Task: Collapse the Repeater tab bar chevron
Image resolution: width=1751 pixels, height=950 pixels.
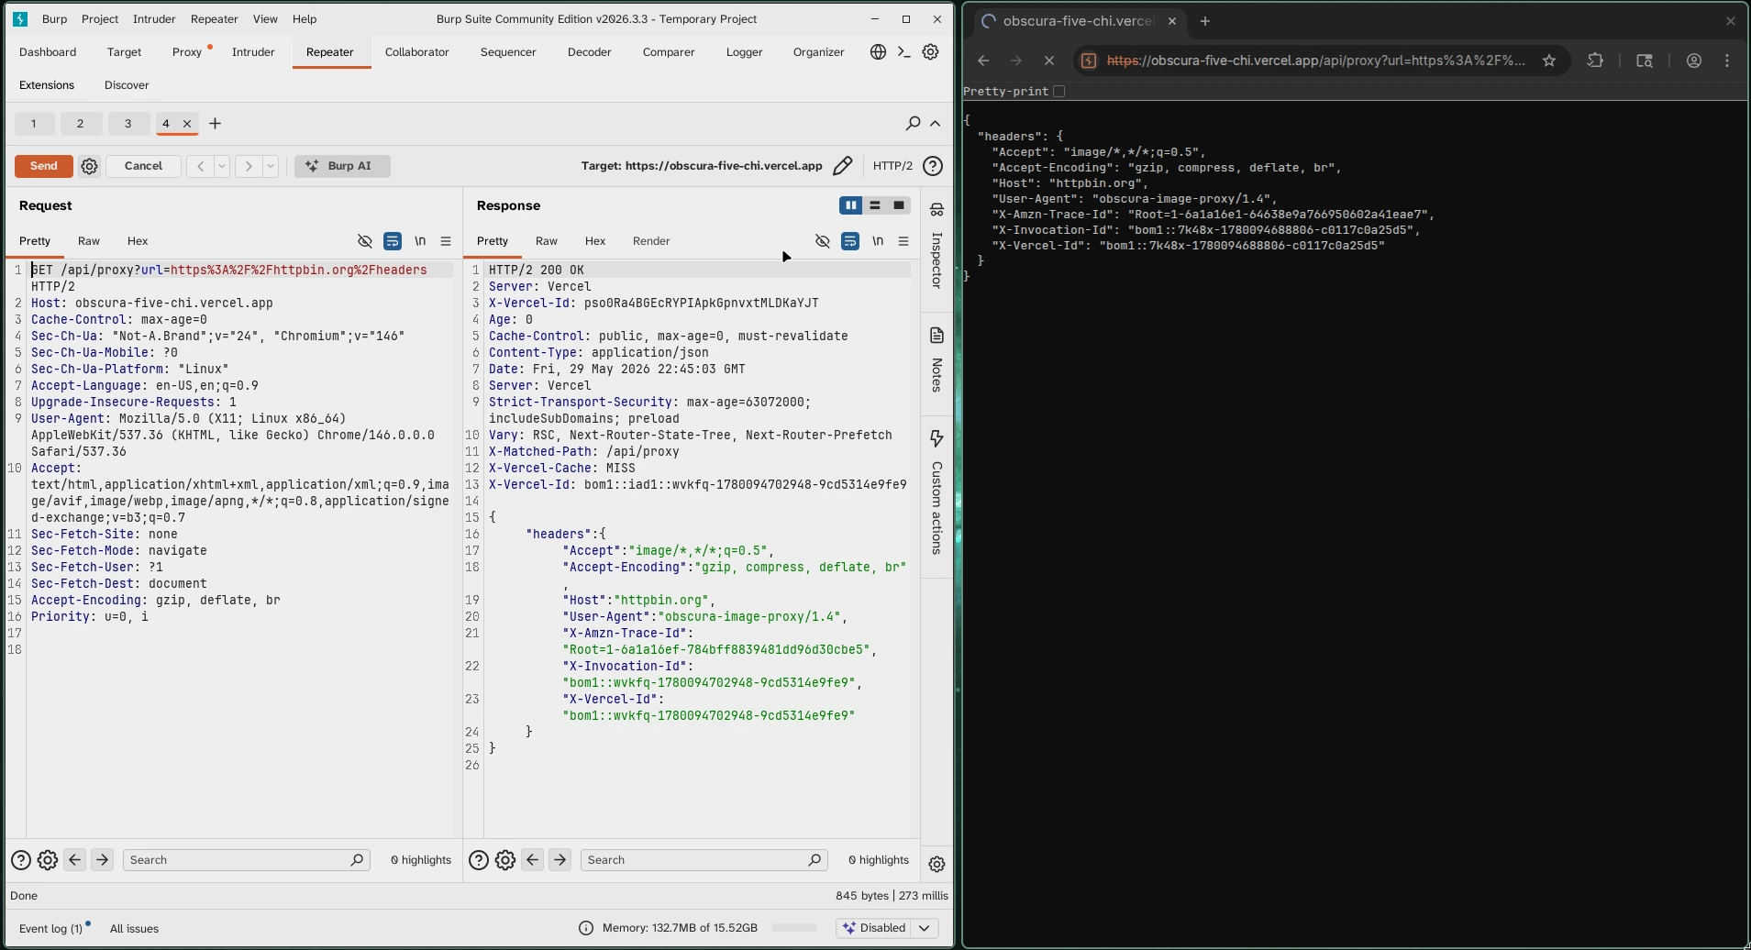Action: (936, 123)
